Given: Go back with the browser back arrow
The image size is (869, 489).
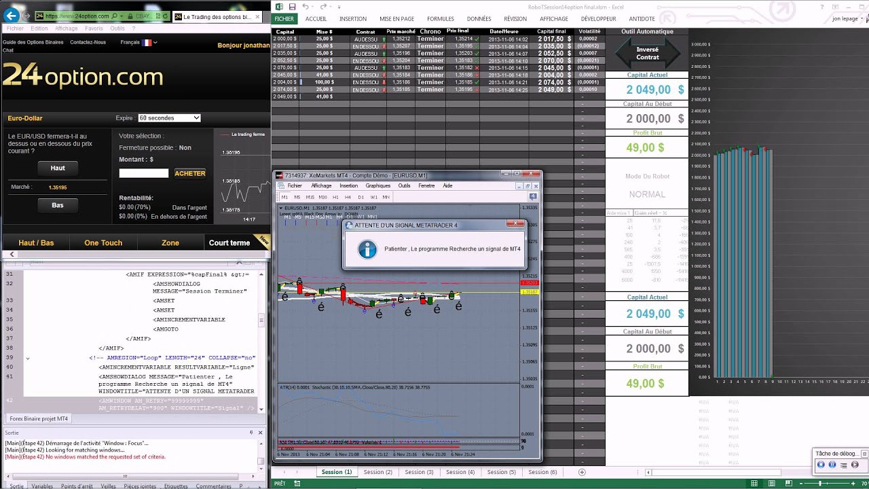Looking at the screenshot, I should (x=11, y=16).
